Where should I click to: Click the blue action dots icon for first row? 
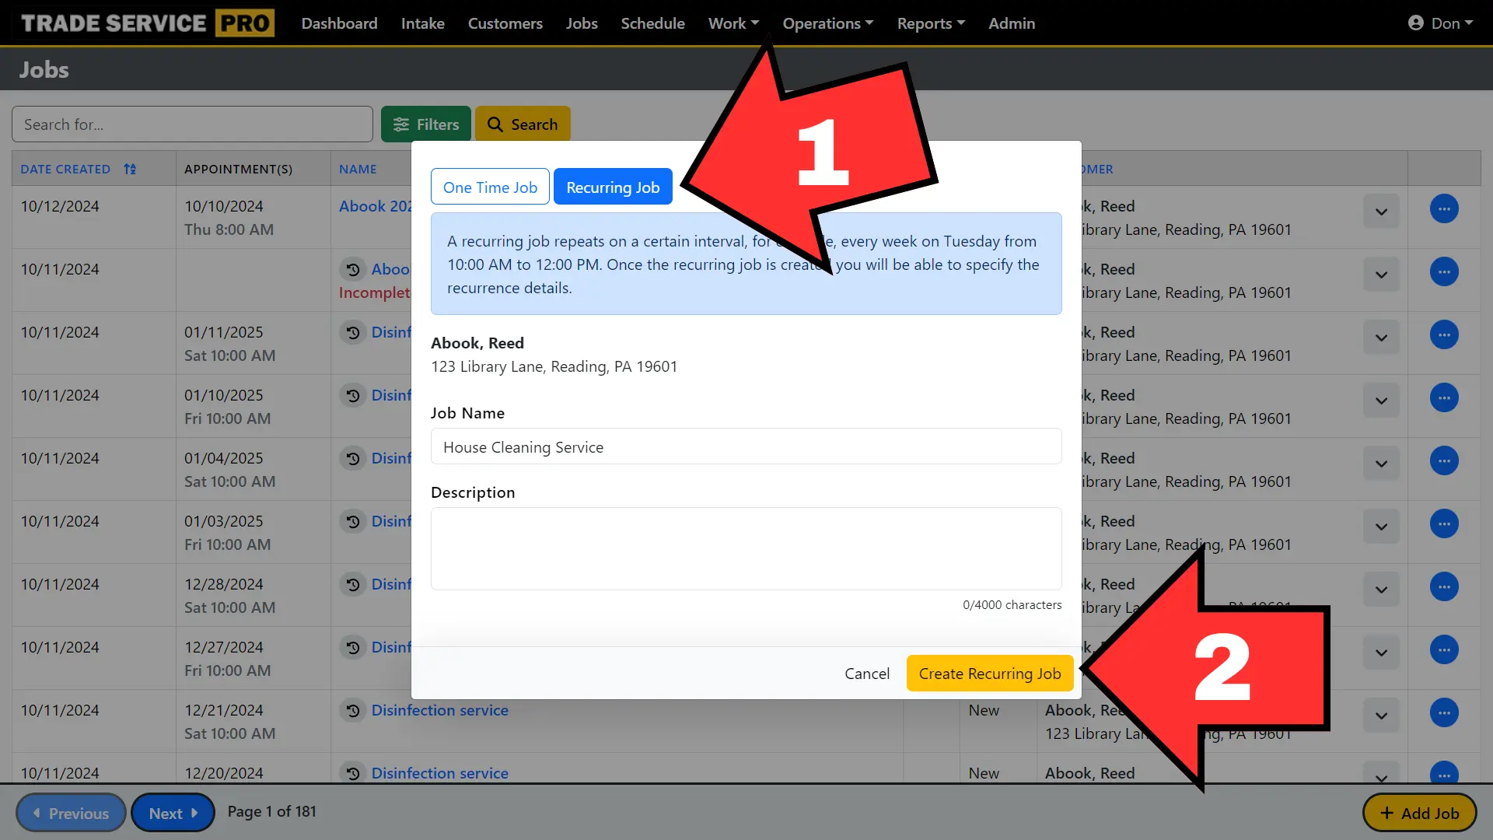1445,208
